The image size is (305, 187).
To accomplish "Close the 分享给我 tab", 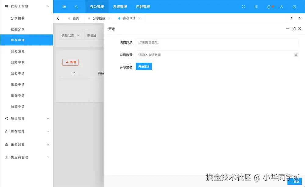I will [x=109, y=18].
